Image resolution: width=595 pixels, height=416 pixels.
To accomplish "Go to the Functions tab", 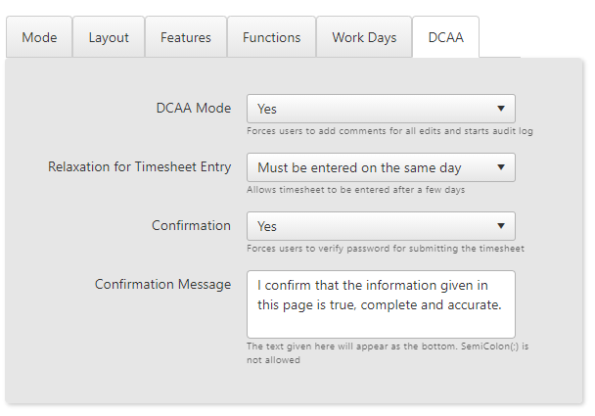I will [x=271, y=37].
